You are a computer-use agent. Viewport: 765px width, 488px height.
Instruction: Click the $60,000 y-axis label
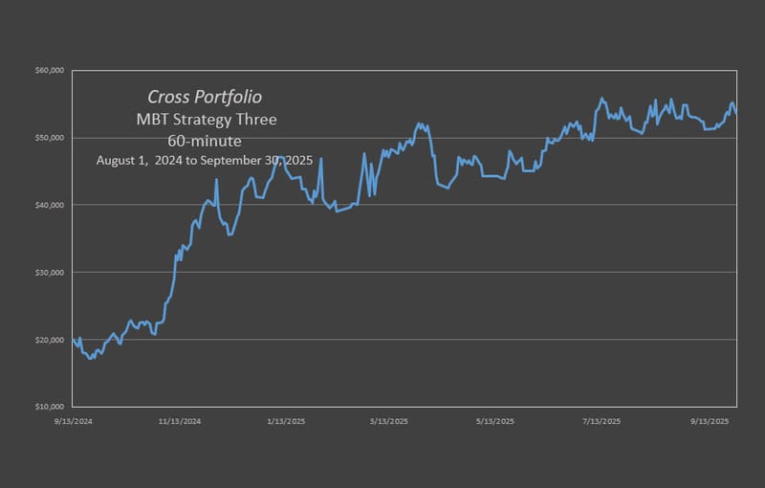[x=49, y=71]
